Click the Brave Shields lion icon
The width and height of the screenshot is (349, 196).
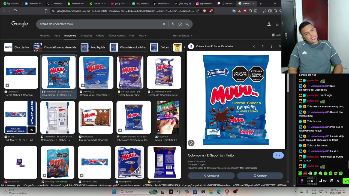tap(204, 11)
